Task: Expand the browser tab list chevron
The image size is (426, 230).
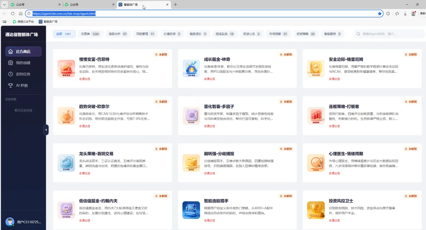Action: click(4, 4)
